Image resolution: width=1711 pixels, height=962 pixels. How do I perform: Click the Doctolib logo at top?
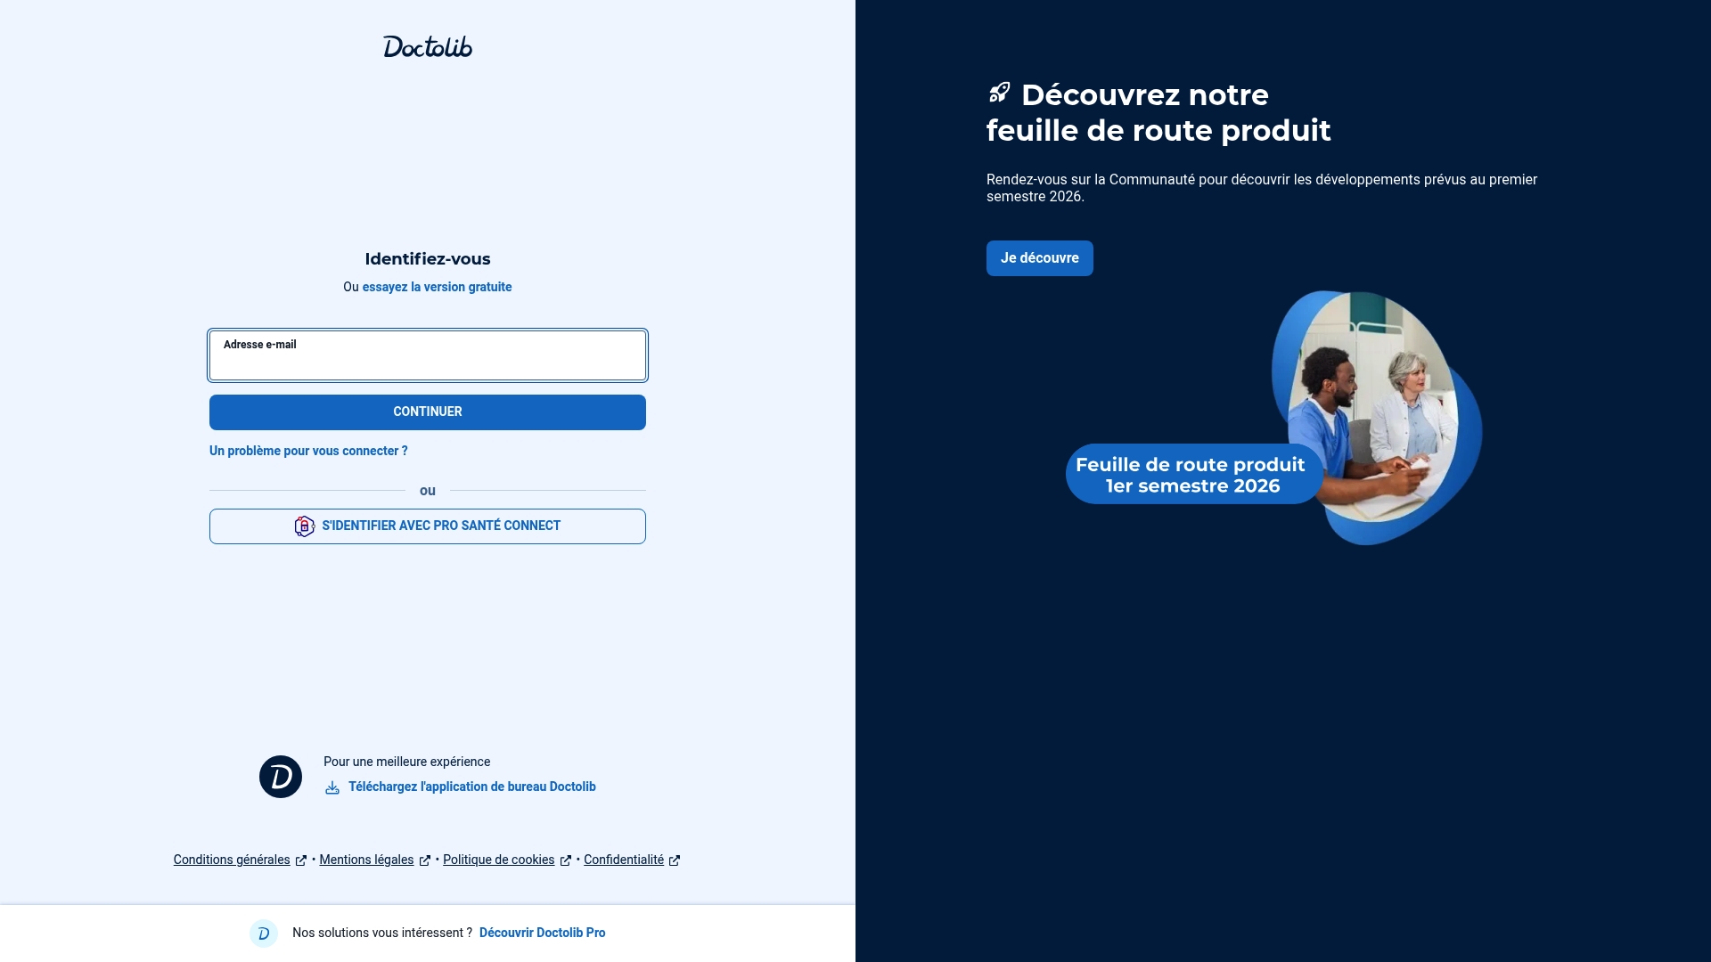pos(427,46)
